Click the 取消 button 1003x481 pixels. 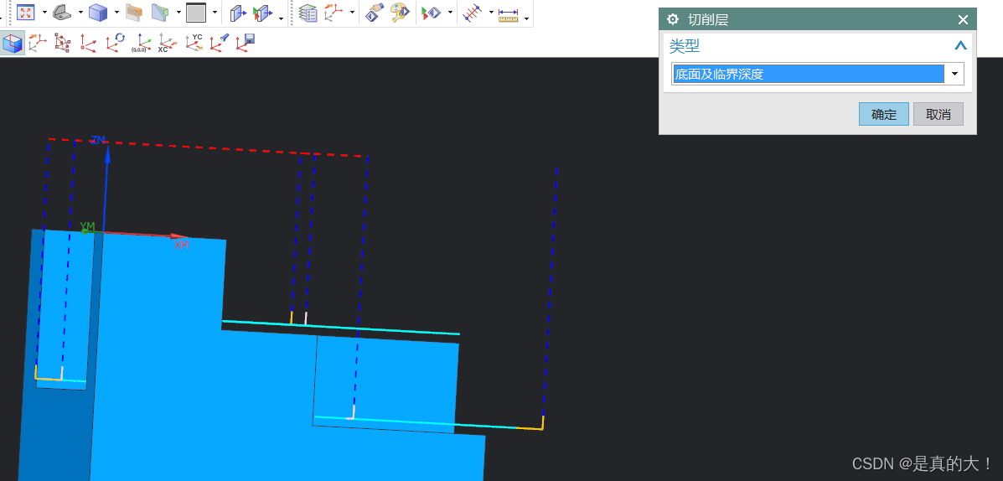pos(938,115)
